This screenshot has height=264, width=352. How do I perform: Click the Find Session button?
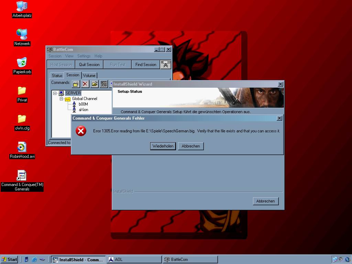(146, 64)
